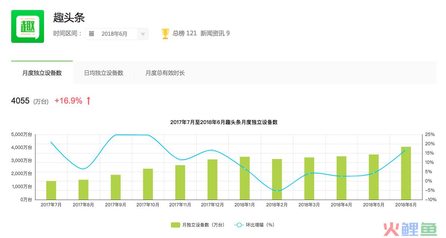
Task: Click the 4055 device count value
Action: (20, 101)
